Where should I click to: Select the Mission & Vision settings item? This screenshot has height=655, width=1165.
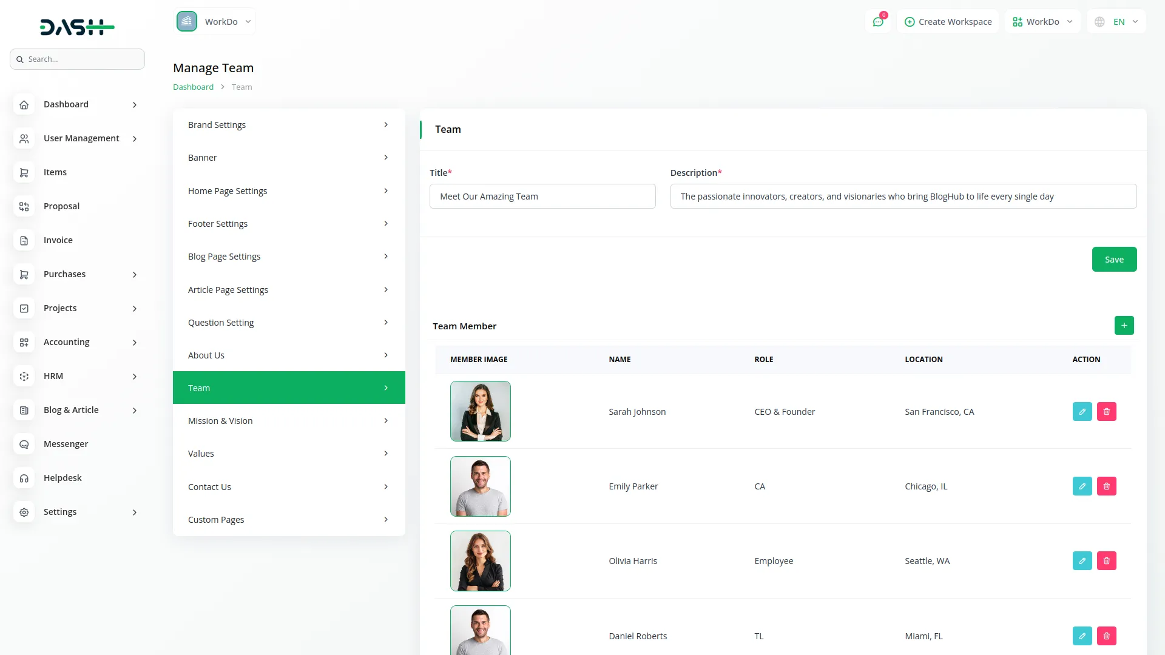click(289, 421)
